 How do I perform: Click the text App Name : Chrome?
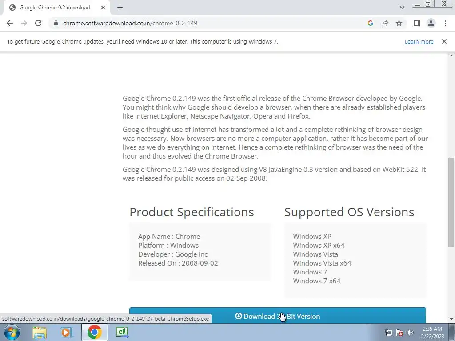point(169,236)
